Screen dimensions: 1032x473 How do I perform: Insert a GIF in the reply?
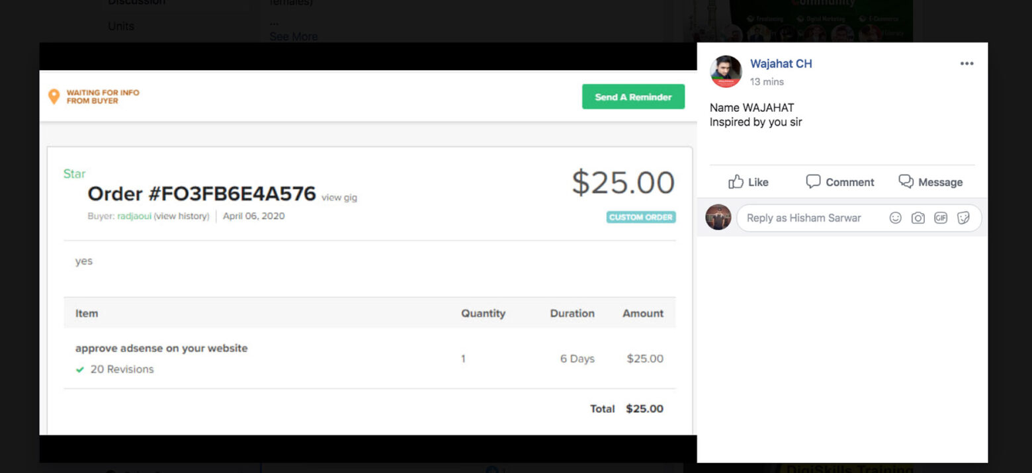pos(940,218)
